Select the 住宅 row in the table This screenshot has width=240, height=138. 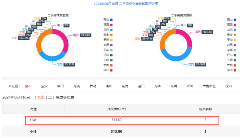123,120
